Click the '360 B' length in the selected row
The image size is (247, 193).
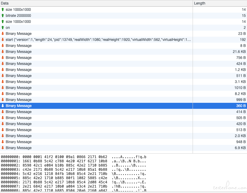pyautogui.click(x=241, y=106)
